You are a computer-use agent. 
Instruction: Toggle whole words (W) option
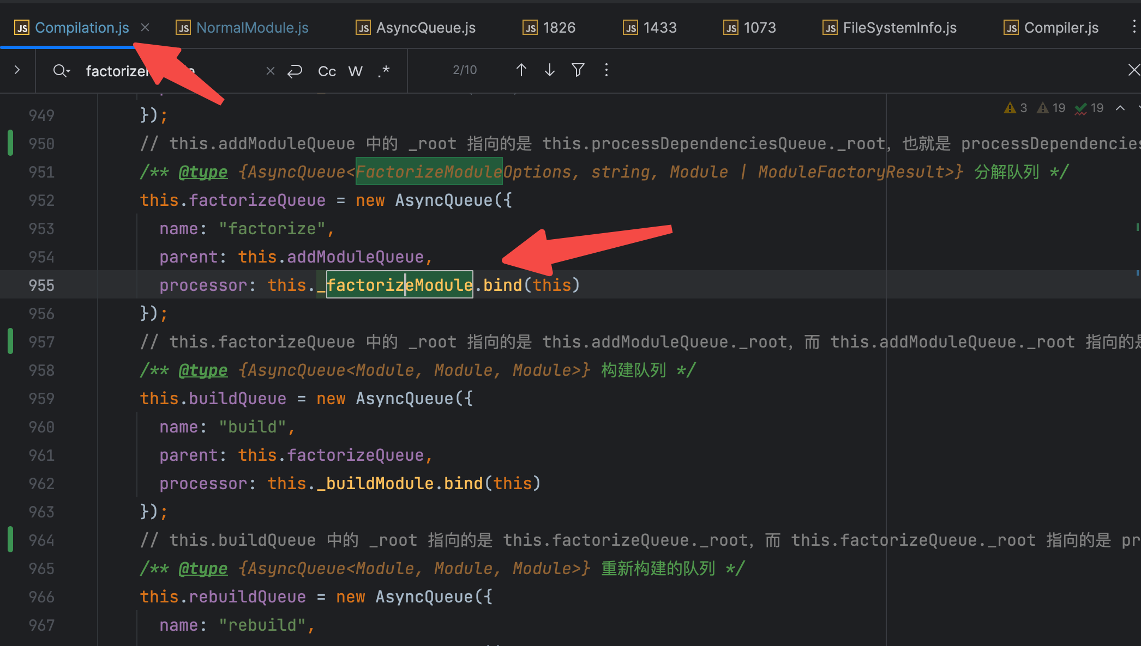coord(355,71)
